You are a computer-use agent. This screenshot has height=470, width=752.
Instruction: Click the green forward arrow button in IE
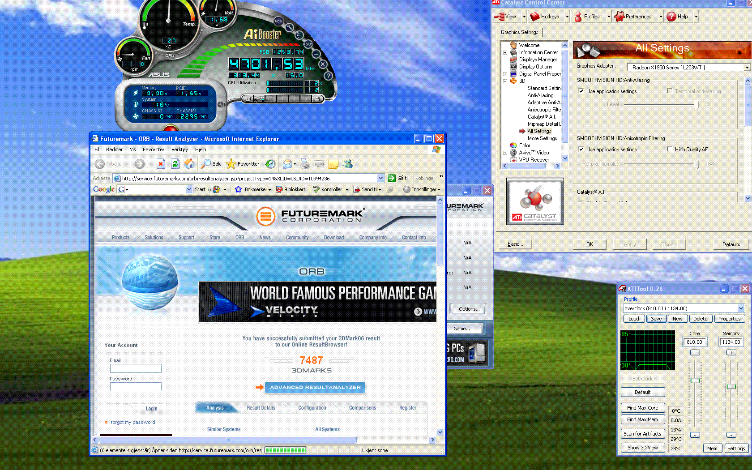140,164
